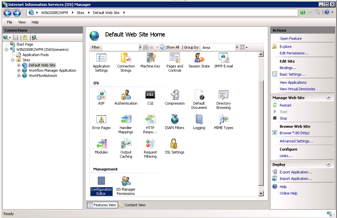Open the SSL Settings feature

[x=175, y=146]
